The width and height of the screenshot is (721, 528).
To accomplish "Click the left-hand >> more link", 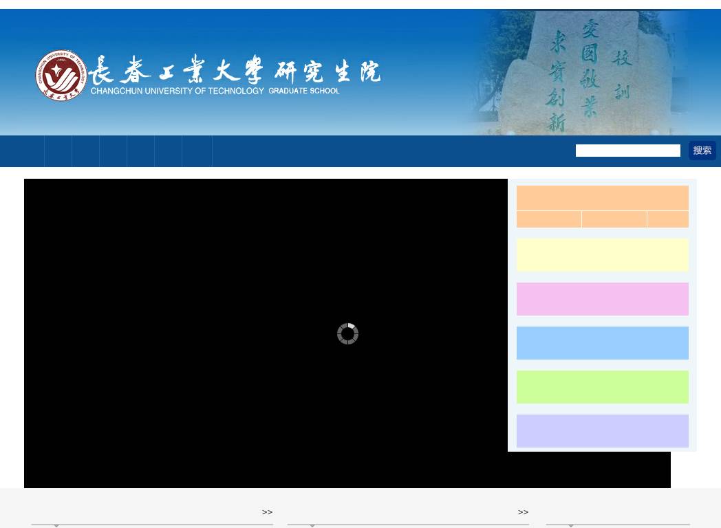I will [267, 512].
